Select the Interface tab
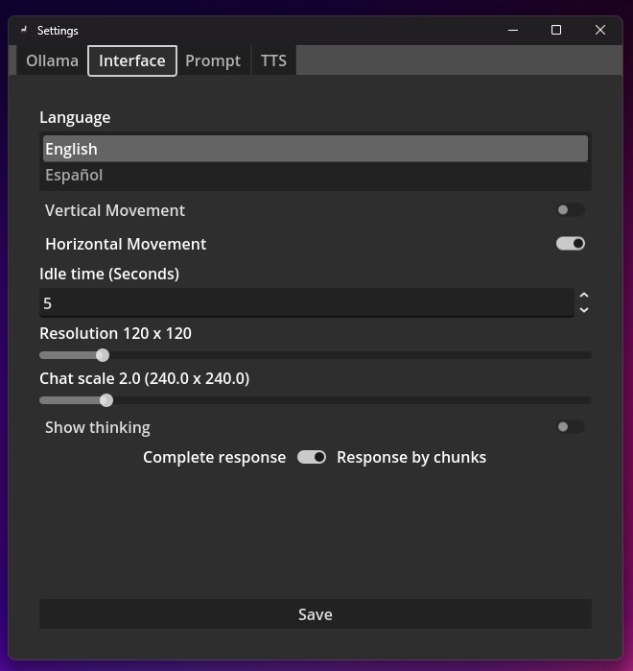The width and height of the screenshot is (633, 671). pos(132,60)
